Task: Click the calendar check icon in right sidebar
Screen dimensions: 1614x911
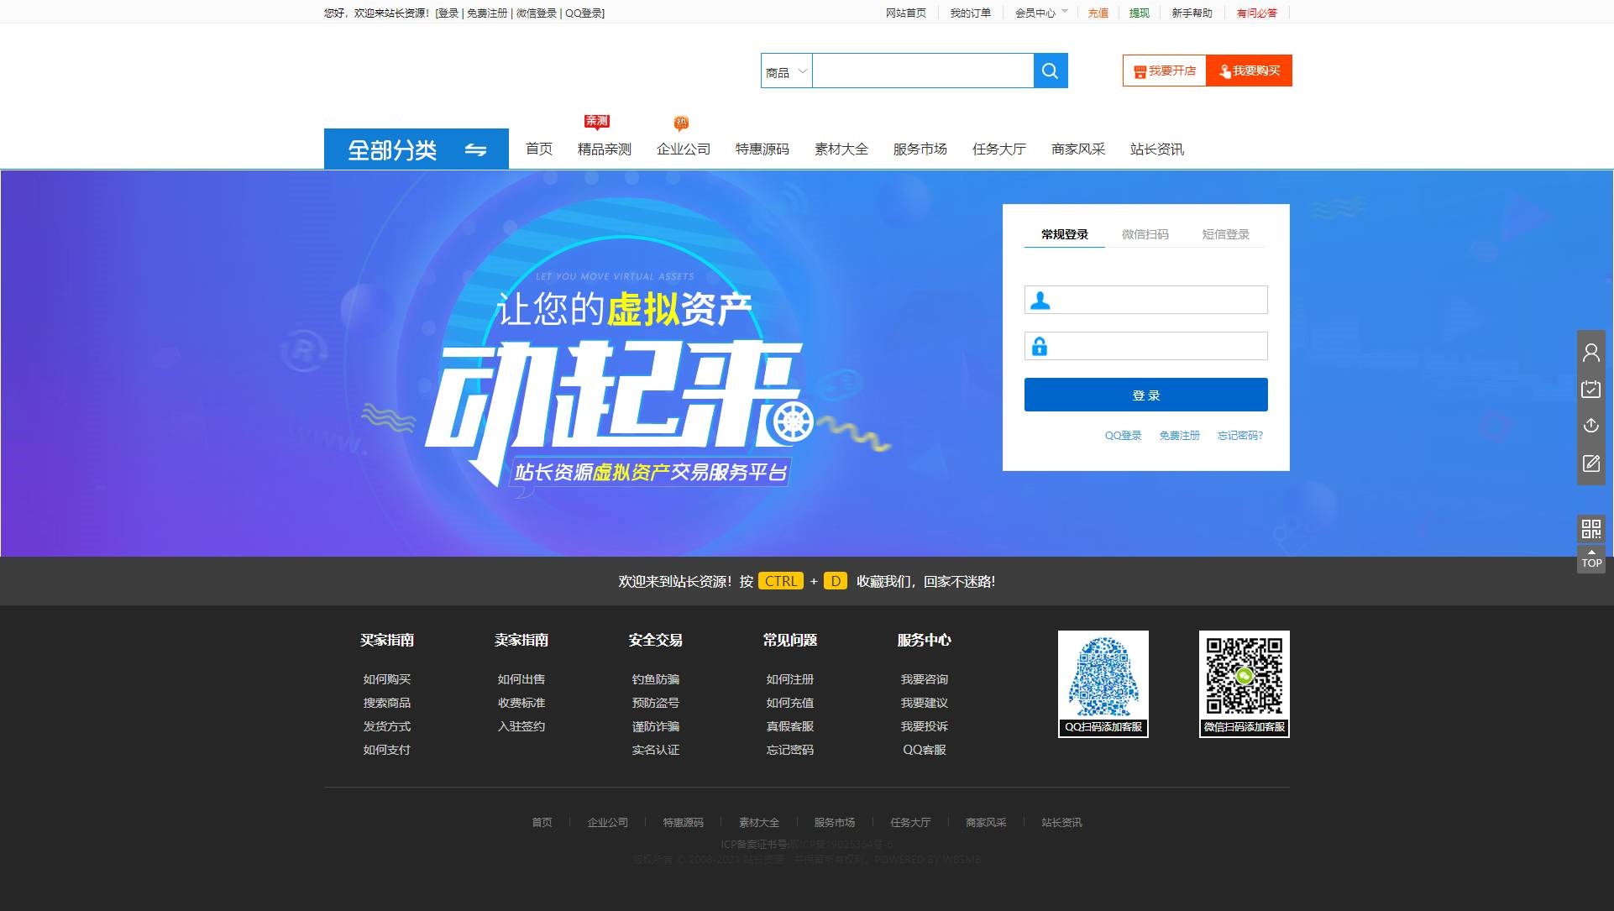Action: (x=1590, y=389)
